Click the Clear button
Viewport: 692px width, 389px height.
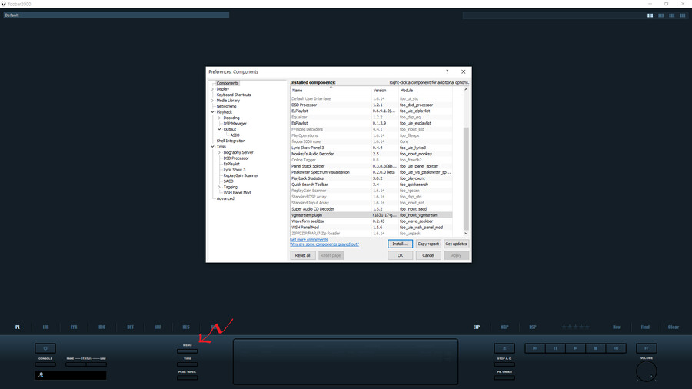pos(674,327)
